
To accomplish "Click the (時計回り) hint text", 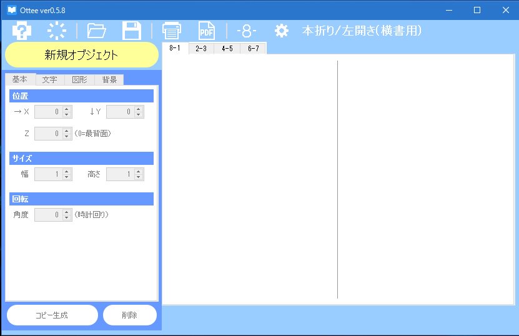I will 91,214.
